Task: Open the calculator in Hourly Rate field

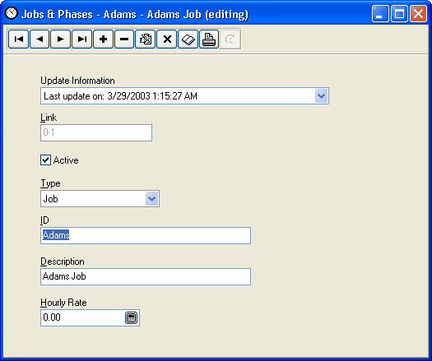Action: click(132, 317)
